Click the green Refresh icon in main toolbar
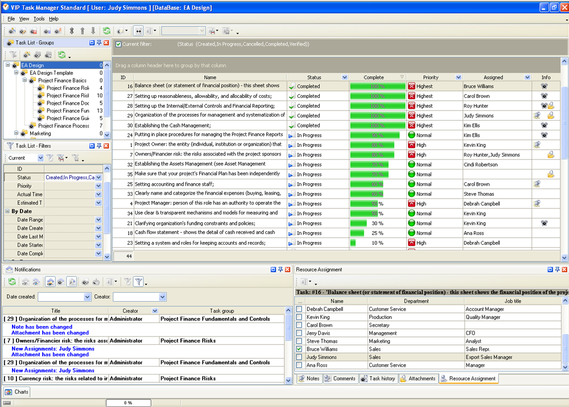This screenshot has width=569, height=407. pyautogui.click(x=106, y=31)
